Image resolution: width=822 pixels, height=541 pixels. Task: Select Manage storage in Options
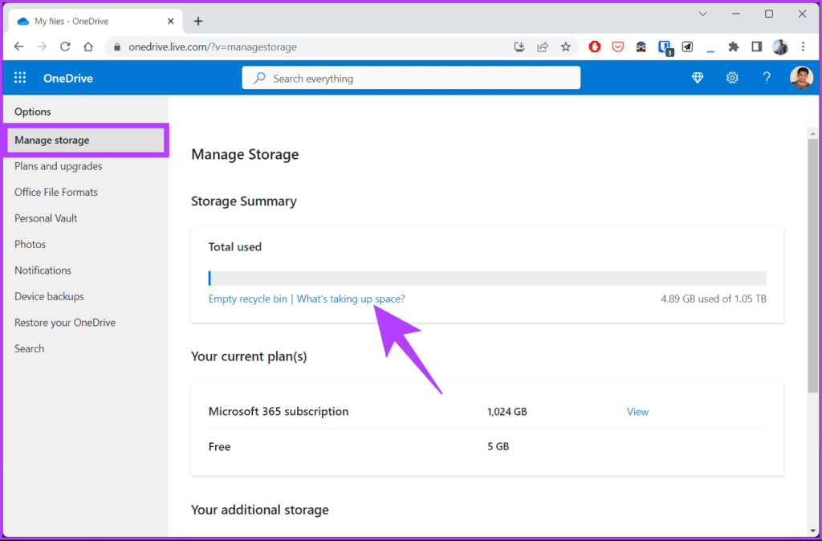[x=85, y=140]
